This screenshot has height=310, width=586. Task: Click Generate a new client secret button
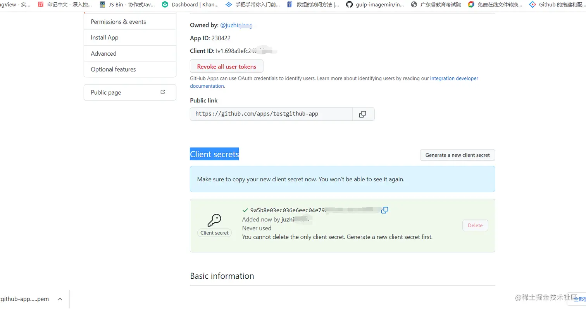(457, 155)
